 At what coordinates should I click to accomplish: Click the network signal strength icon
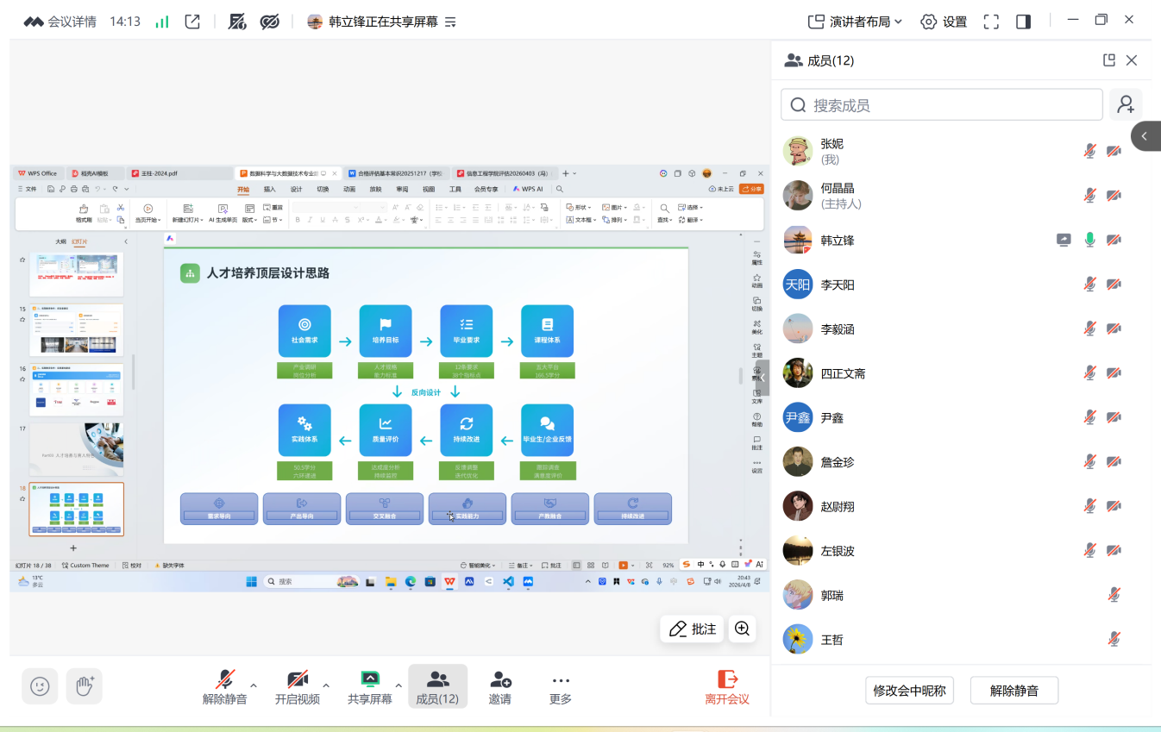pos(162,22)
